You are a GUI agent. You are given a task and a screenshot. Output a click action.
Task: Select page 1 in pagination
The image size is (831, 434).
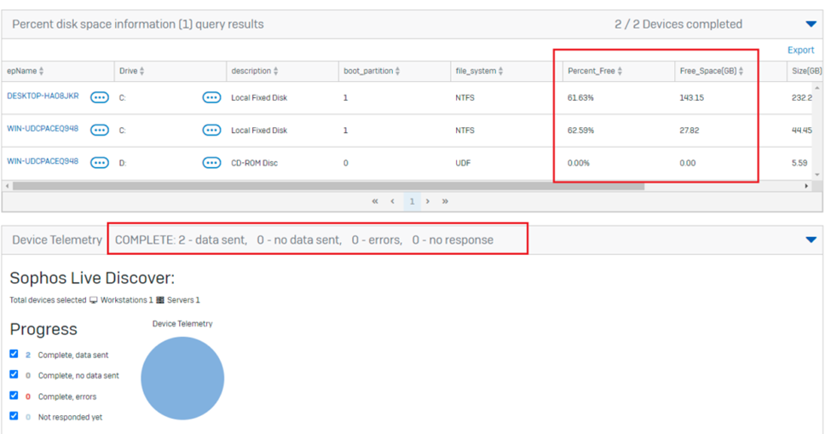(412, 201)
